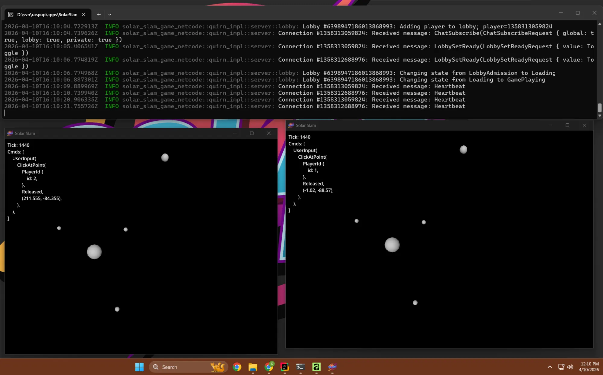Open the second Chrome profile icon with badge

coord(269,367)
